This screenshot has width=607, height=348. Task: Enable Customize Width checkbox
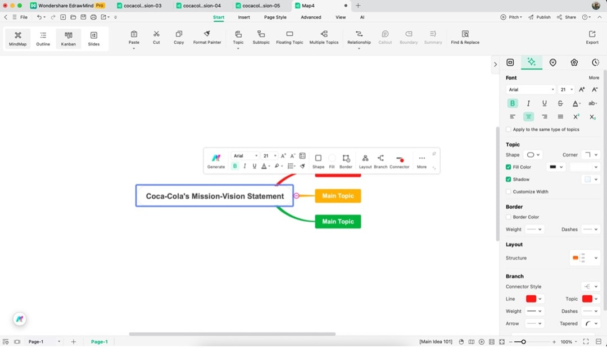[508, 192]
